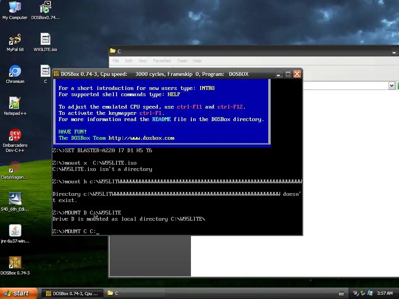Open the Notepad++ desktop shortcut
399x299 pixels.
point(15,106)
